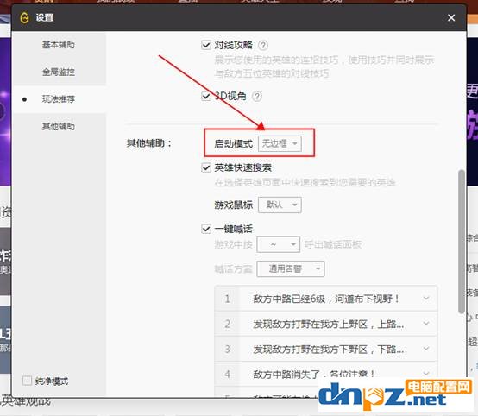Toggle the 对线攻略 checkbox
Screen dimensions: 478x416
[206, 45]
